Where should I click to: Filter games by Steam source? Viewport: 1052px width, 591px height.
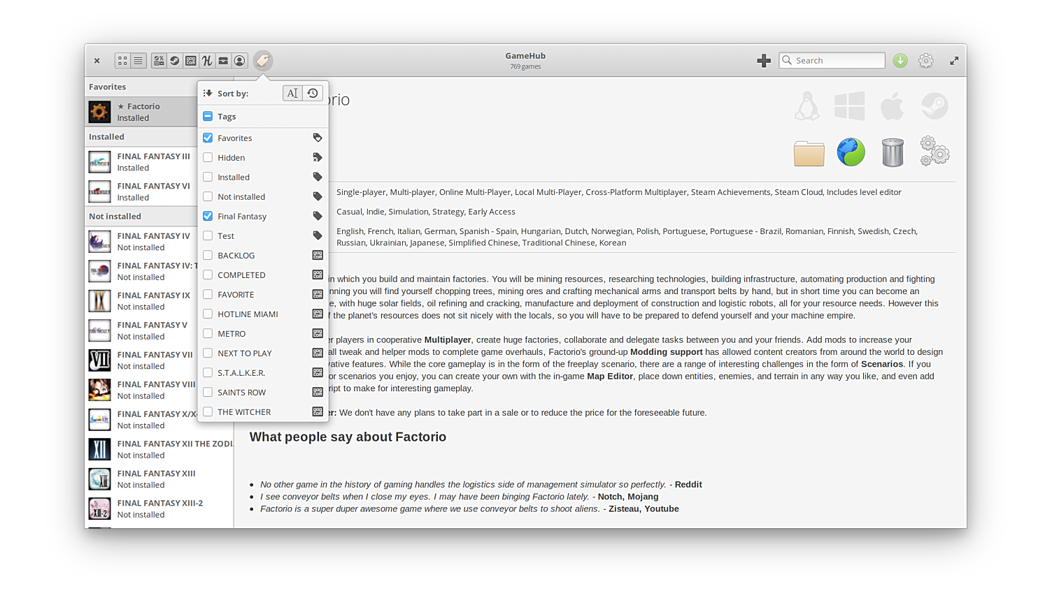click(175, 61)
